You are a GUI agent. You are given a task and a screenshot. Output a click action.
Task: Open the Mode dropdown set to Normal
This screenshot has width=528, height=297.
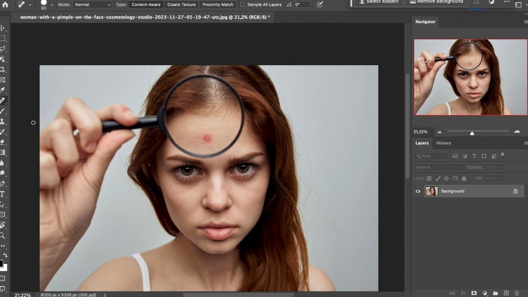pyautogui.click(x=92, y=5)
